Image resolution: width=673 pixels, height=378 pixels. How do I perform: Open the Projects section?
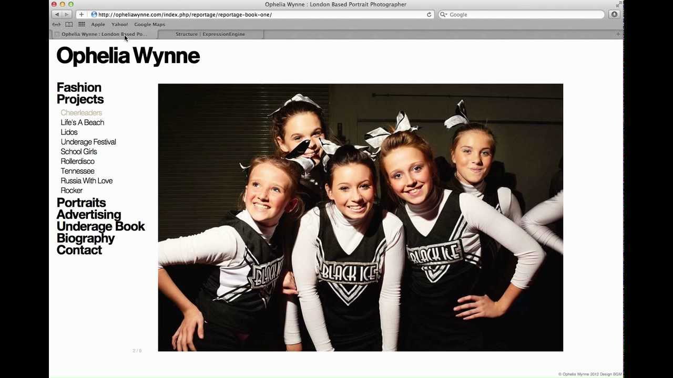80,99
